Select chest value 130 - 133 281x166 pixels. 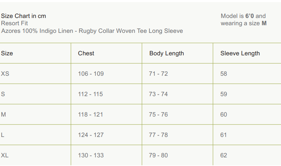coord(91,155)
